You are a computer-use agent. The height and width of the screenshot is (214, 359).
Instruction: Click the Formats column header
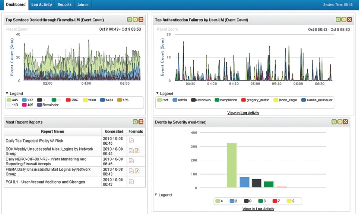[136, 132]
